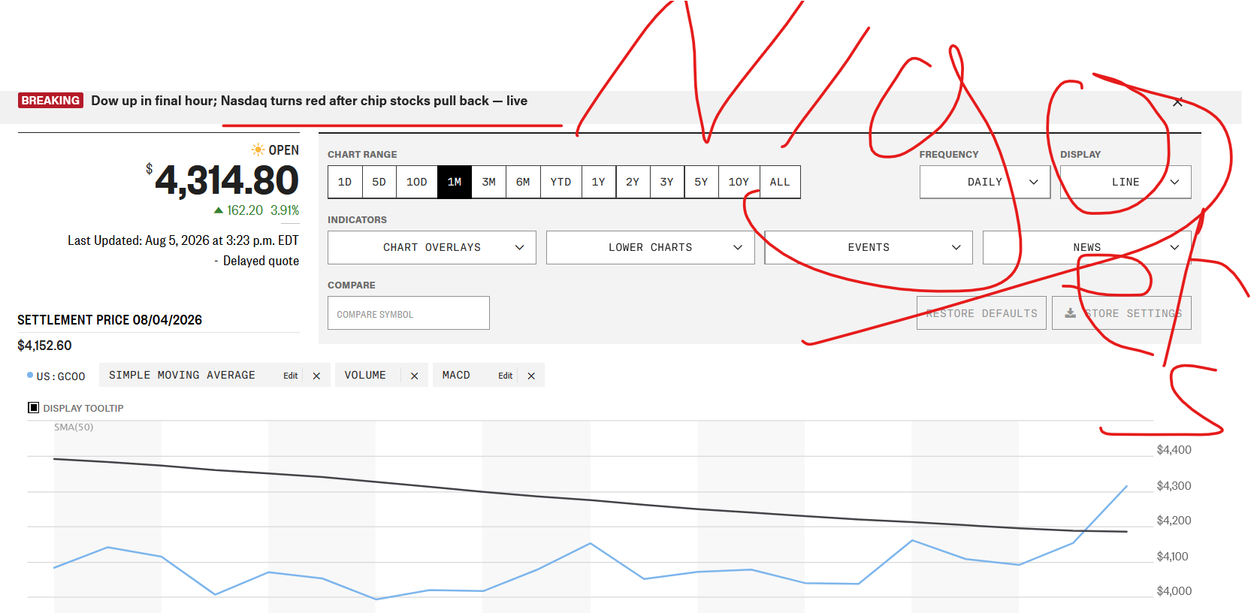Close the breaking news banner
The width and height of the screenshot is (1251, 613).
(x=1177, y=102)
